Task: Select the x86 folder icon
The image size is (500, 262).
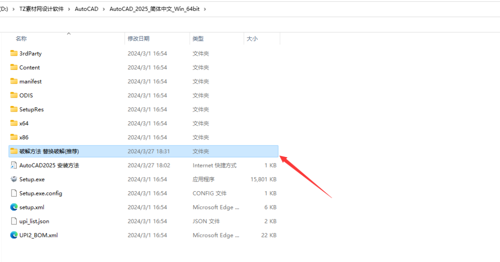Action: click(x=14, y=137)
